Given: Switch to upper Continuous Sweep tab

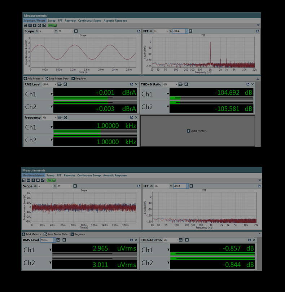Looking at the screenshot, I should pyautogui.click(x=90, y=21).
